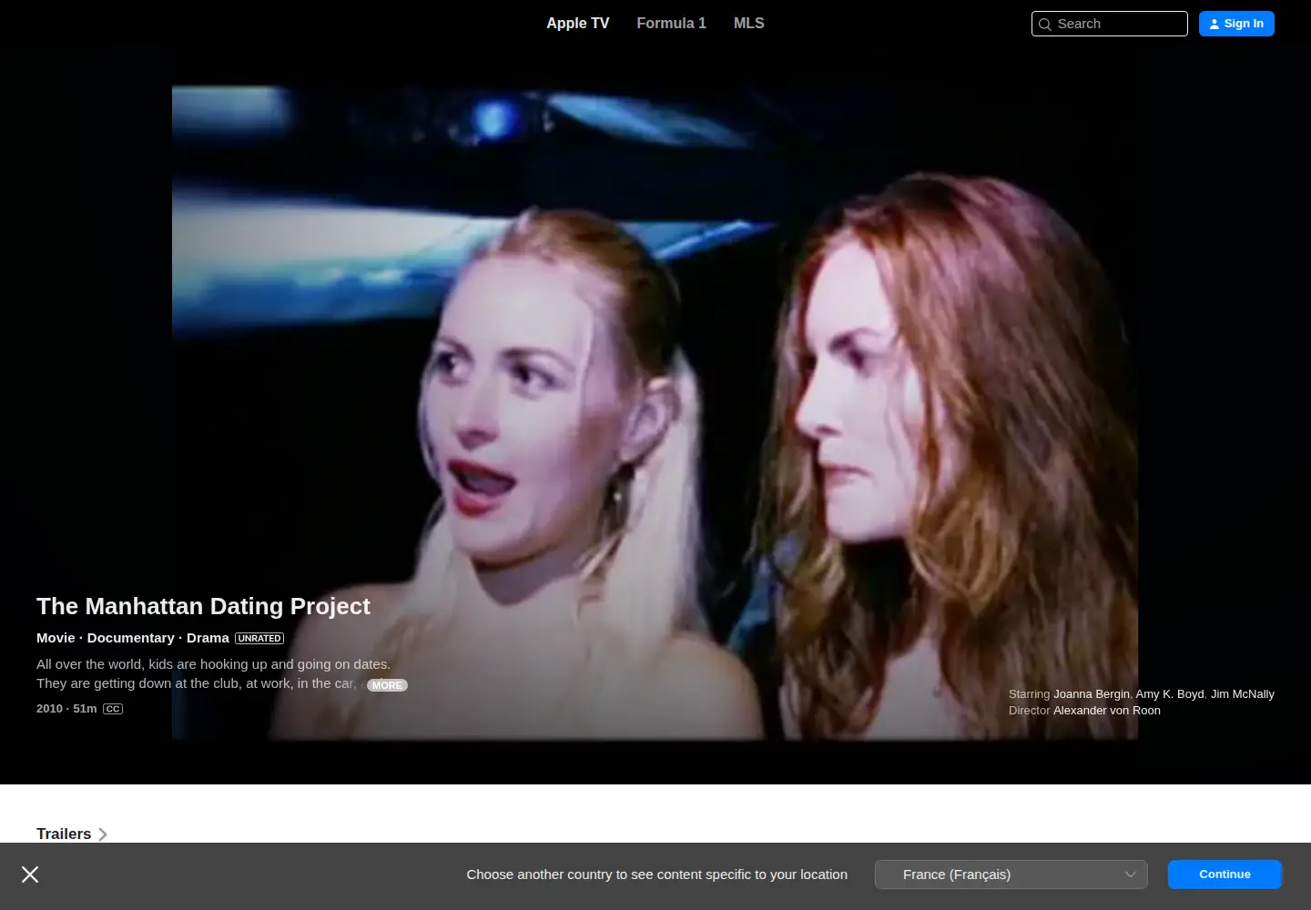Open Amy K. Boyd cast link
Image resolution: width=1311 pixels, height=910 pixels.
click(x=1169, y=694)
